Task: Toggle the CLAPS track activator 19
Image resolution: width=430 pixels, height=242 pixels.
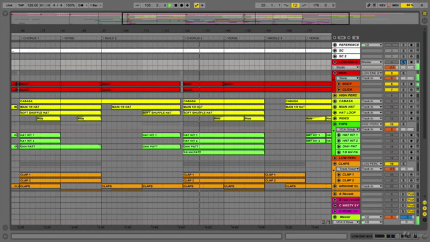Action: click(x=391, y=164)
